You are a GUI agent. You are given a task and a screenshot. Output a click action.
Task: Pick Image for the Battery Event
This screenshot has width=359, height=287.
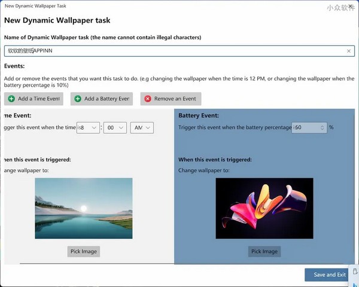[x=264, y=252]
